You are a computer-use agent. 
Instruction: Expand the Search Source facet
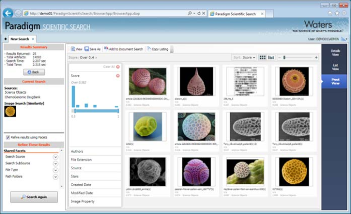click(55, 157)
